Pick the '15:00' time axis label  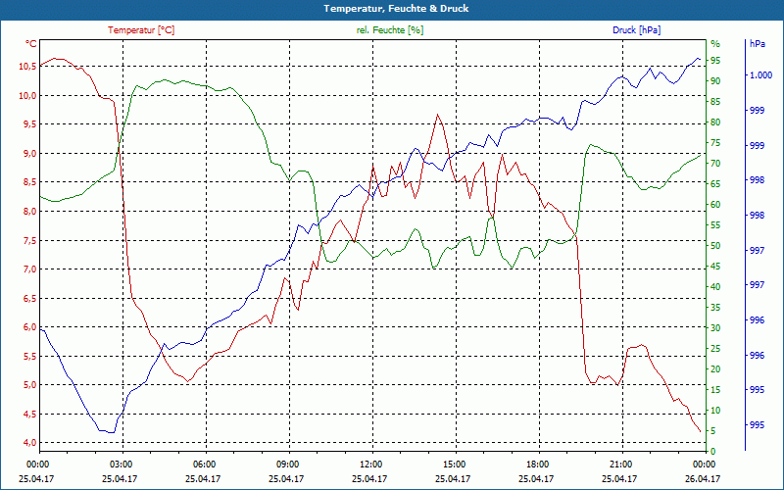tap(453, 464)
